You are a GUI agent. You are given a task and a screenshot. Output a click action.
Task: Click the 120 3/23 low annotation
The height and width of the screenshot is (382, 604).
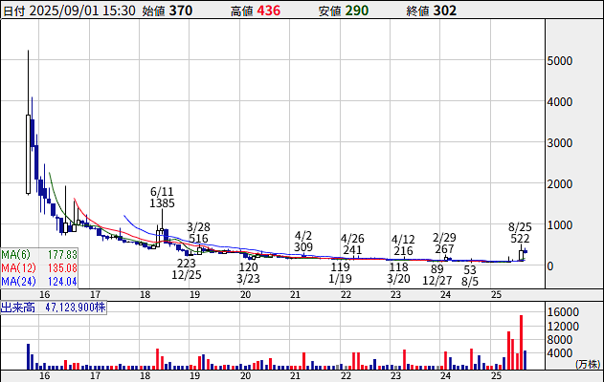point(248,272)
